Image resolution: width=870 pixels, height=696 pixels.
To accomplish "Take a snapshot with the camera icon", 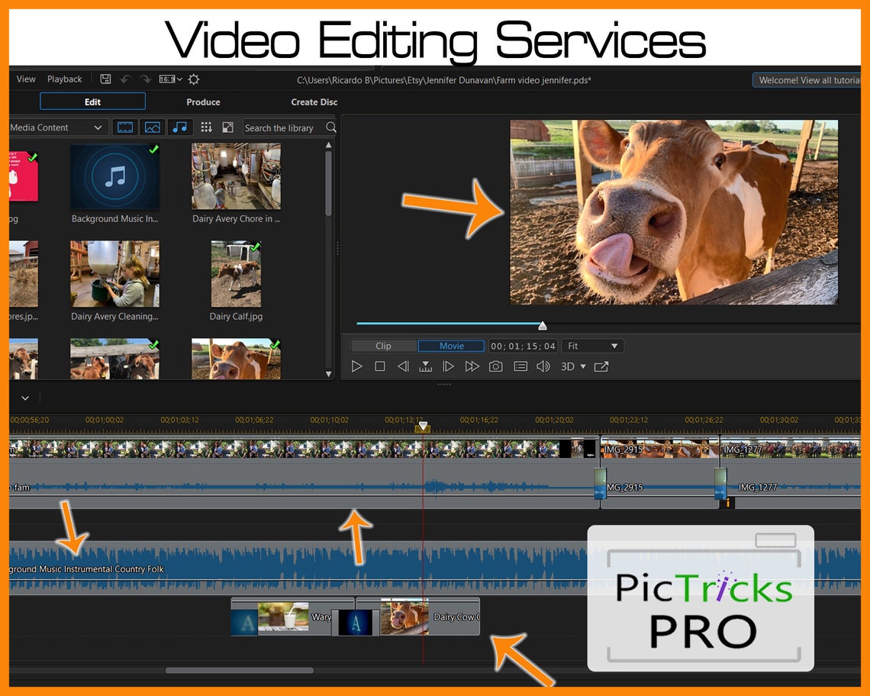I will 495,366.
